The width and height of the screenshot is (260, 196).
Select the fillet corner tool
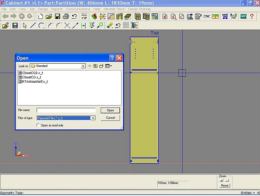(59, 25)
